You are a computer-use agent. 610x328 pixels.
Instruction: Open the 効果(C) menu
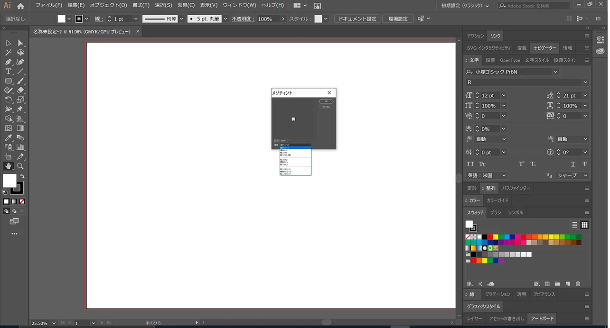pyautogui.click(x=186, y=5)
